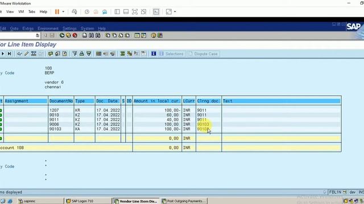Click the Print icon in SAP toolbar

click(85, 35)
